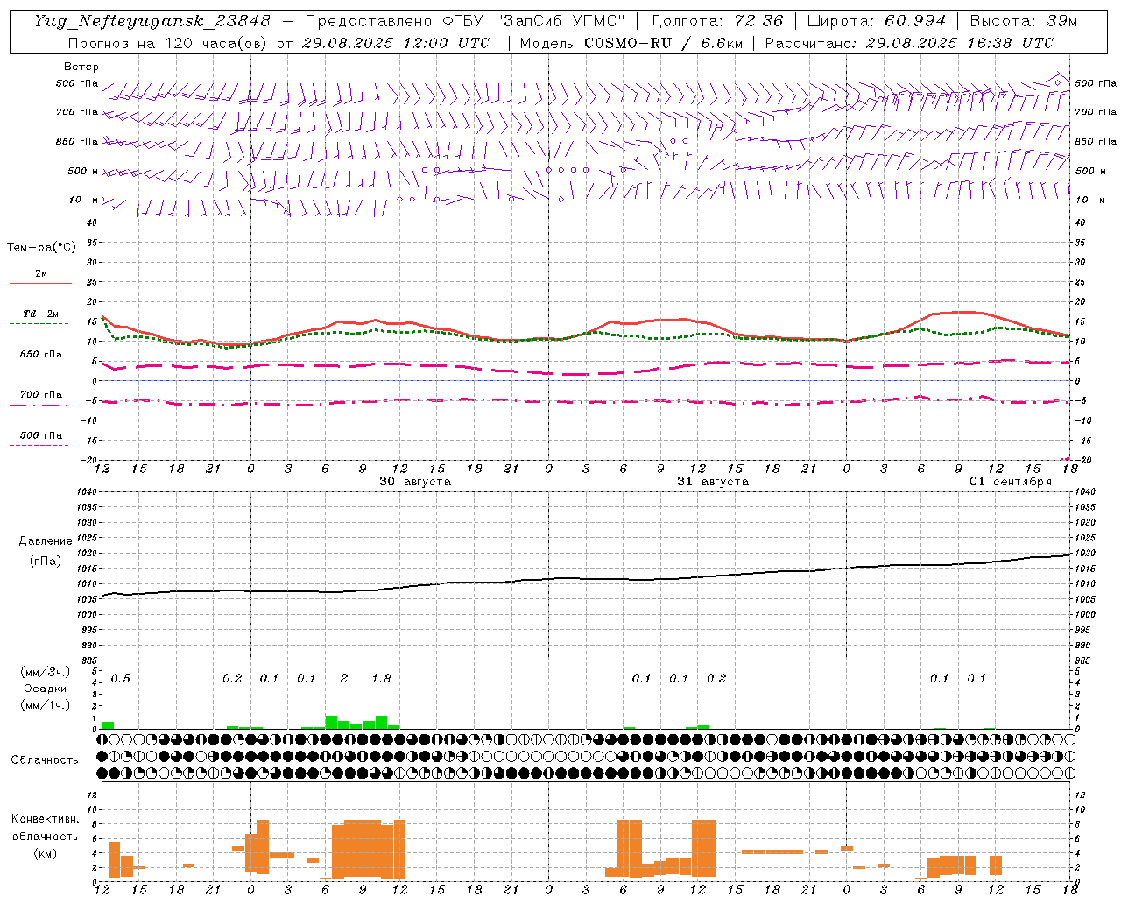The width and height of the screenshot is (1121, 897).
Task: Click the station title Yug_Nefteyugansk_23848
Action: click(x=152, y=21)
